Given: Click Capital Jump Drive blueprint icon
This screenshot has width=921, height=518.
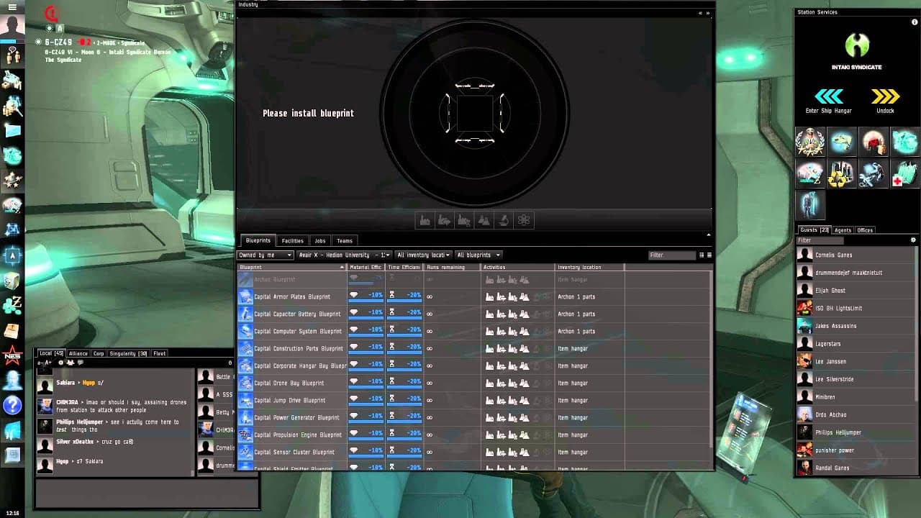Looking at the screenshot, I should pos(245,400).
